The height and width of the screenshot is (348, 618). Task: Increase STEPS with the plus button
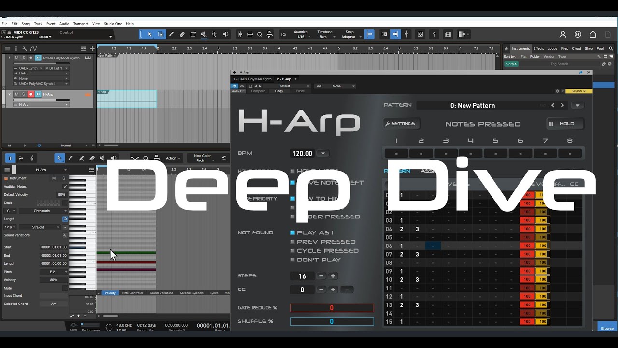point(333,276)
